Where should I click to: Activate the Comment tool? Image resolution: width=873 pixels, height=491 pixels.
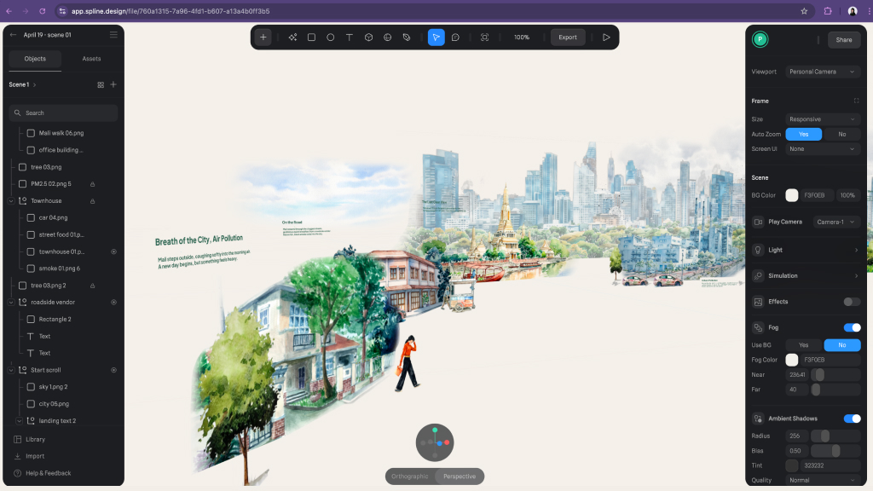pyautogui.click(x=455, y=38)
